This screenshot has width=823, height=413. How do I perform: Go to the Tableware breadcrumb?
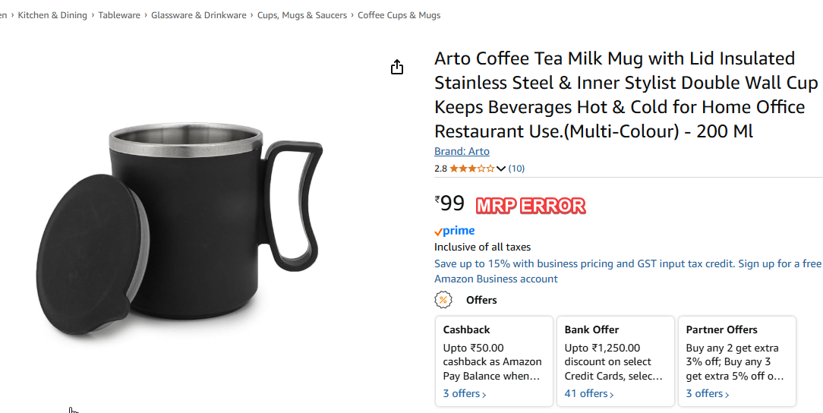coord(119,15)
